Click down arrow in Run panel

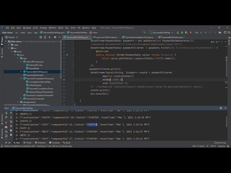tap(11, 117)
